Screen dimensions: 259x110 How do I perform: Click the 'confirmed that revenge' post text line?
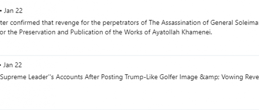129,23
